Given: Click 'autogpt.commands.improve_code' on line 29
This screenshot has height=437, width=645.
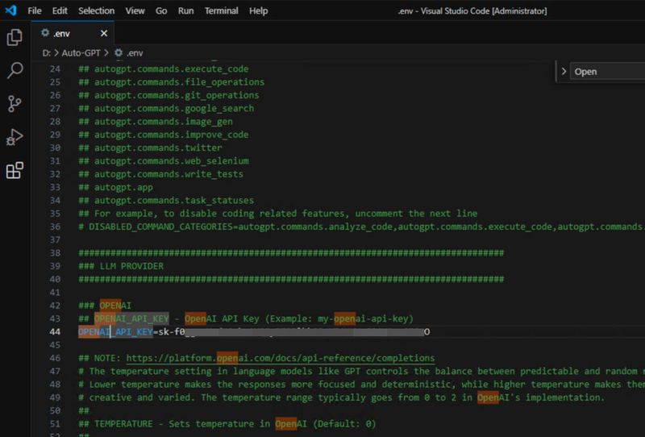Looking at the screenshot, I should (x=172, y=135).
